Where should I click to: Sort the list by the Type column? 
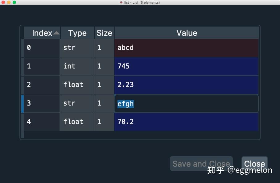77,33
